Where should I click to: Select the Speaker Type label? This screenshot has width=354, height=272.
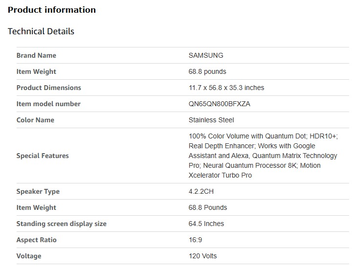pos(38,191)
